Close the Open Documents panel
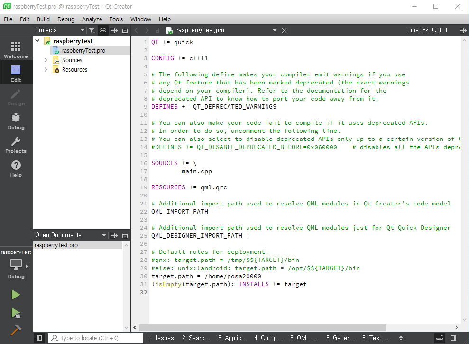Image resolution: width=469 pixels, height=344 pixels. [x=125, y=236]
